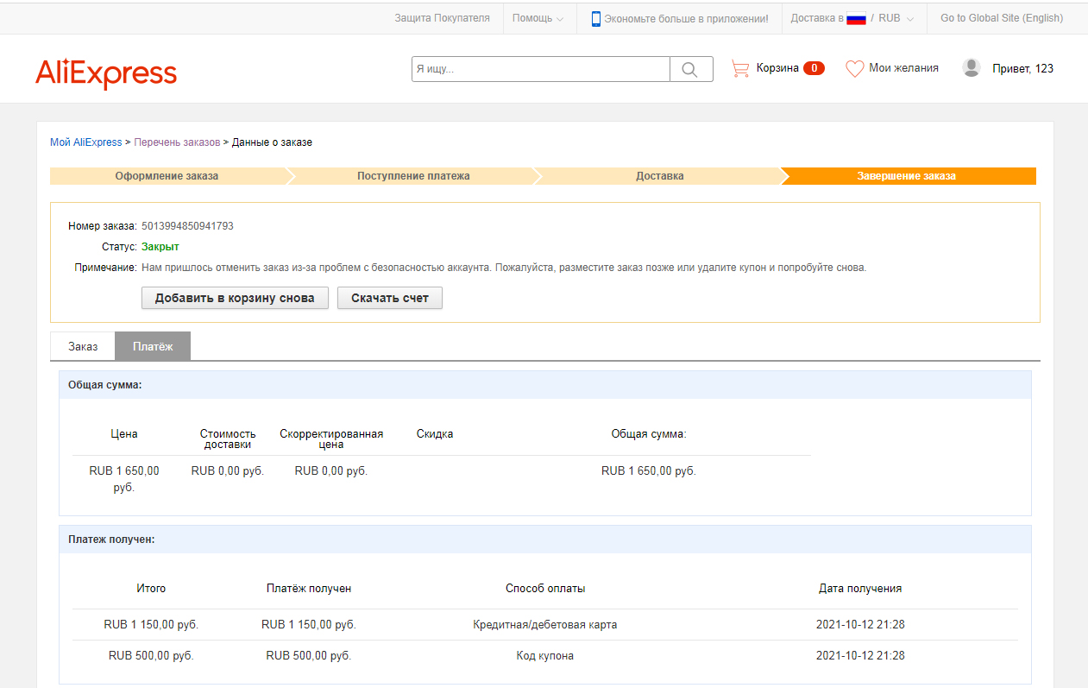Click Поступление платежа progress step
Viewport: 1088px width, 688px height.
tap(413, 176)
